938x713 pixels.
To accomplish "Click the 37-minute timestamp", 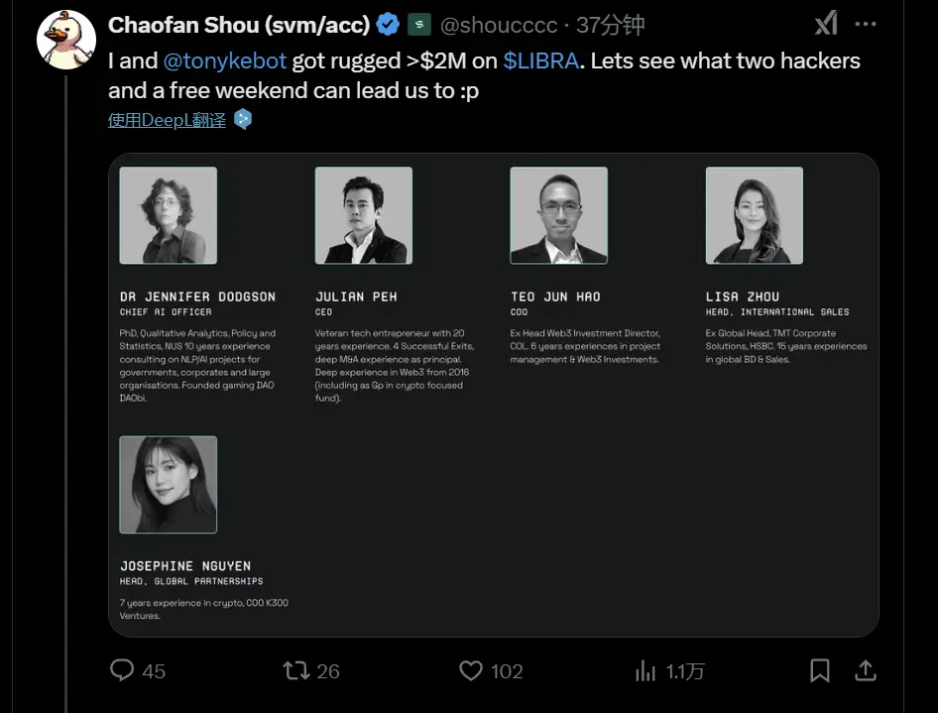I will click(x=610, y=25).
